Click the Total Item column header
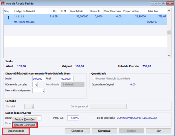175x136 pixels. click(157, 11)
